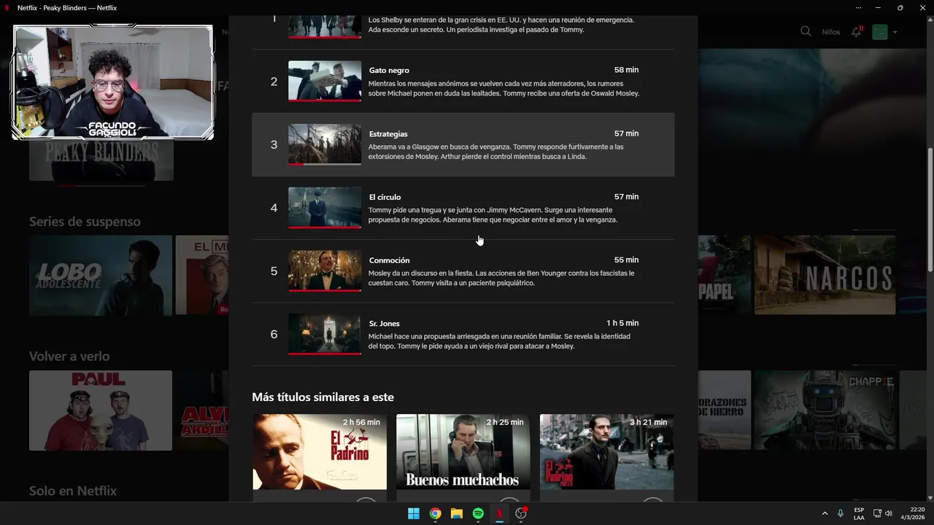Click the '1 h 5 min' duration of Sr. Jones
This screenshot has width=934, height=525.
622,323
